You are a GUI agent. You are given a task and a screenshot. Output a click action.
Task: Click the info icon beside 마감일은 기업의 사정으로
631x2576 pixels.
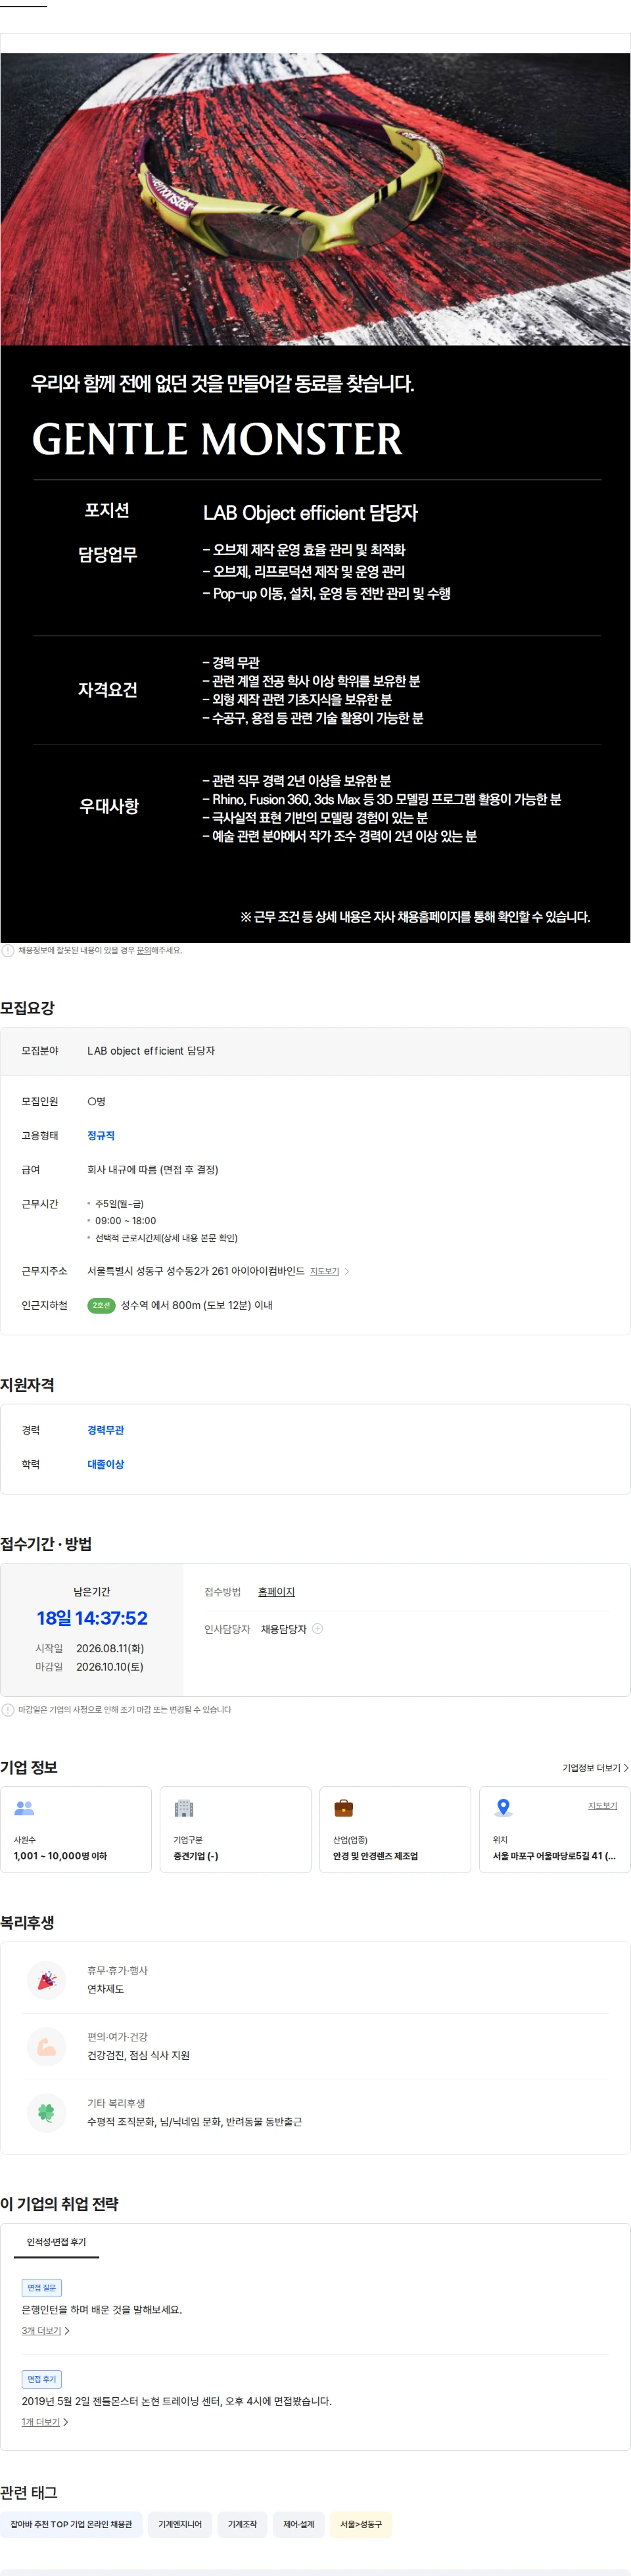[8, 1710]
